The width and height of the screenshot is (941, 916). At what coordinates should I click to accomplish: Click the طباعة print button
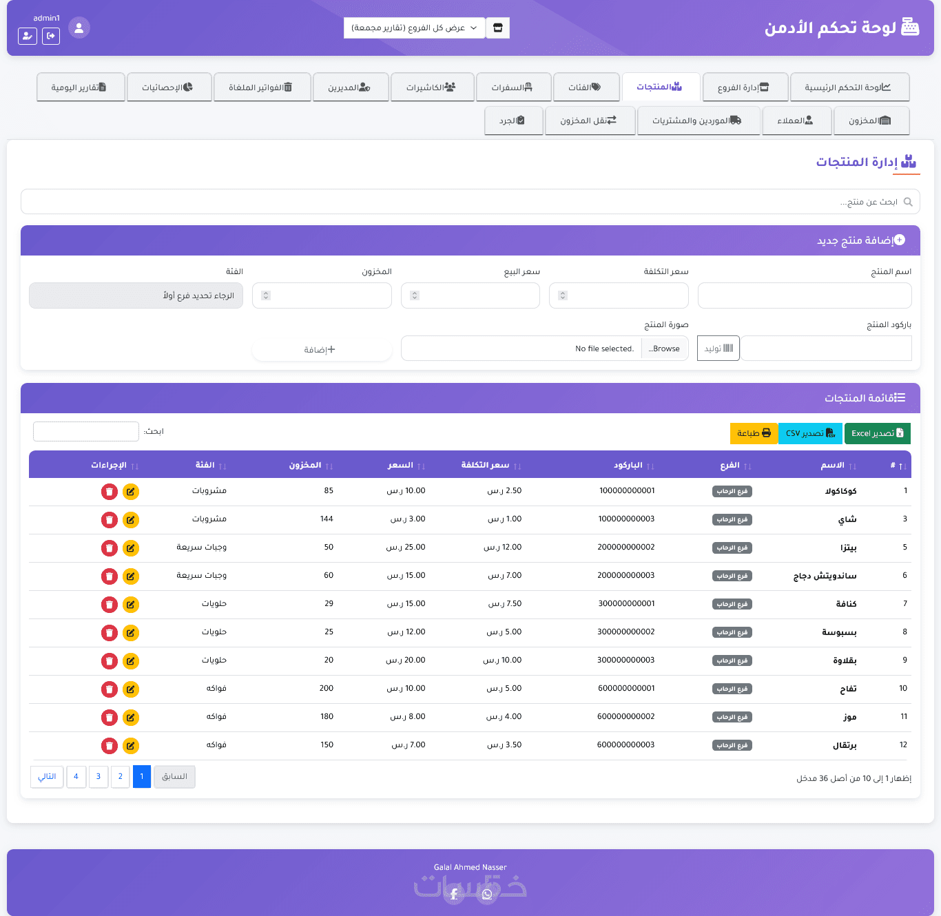[754, 433]
